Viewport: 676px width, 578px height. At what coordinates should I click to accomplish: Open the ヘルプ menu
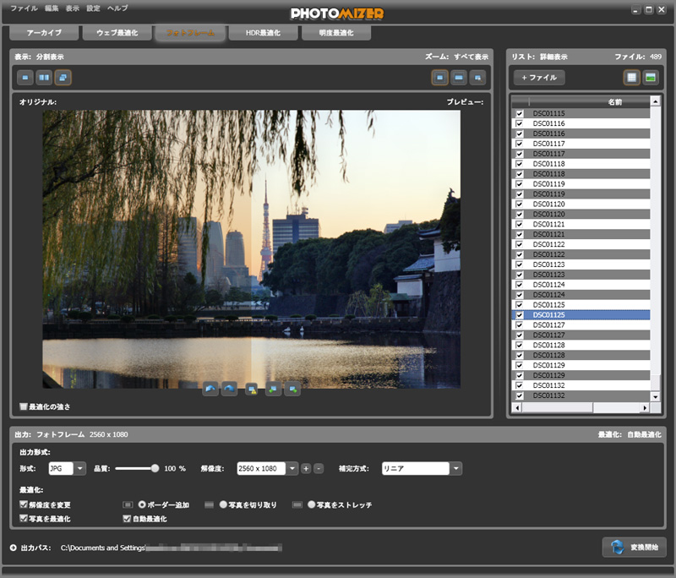(x=117, y=8)
